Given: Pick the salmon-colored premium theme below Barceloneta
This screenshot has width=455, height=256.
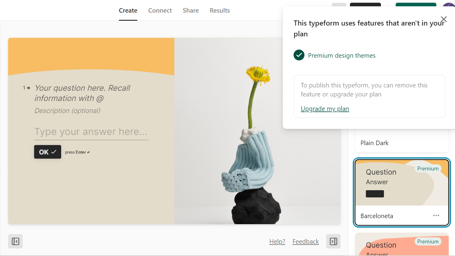Looking at the screenshot, I should [402, 244].
